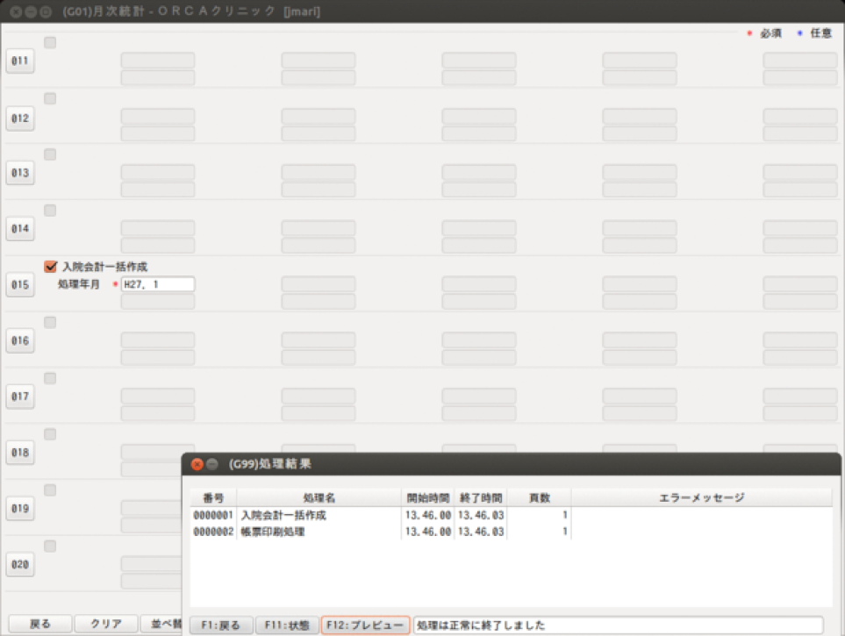Click the 処理名 column header
Viewport: 845px width, 636px height.
[319, 497]
